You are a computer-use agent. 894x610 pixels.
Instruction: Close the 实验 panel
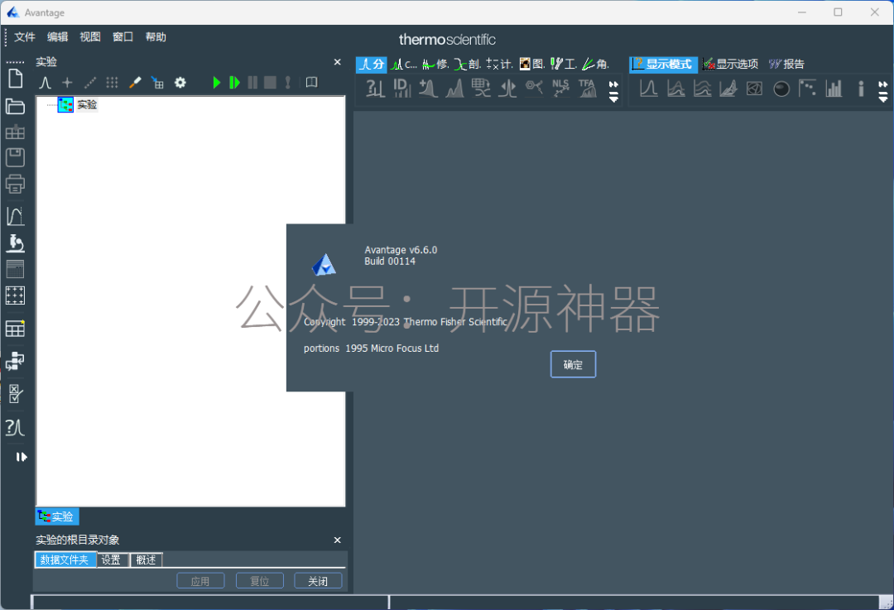click(x=337, y=62)
